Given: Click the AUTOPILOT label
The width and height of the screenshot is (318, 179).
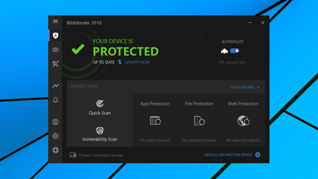Looking at the screenshot, I should 233,42.
